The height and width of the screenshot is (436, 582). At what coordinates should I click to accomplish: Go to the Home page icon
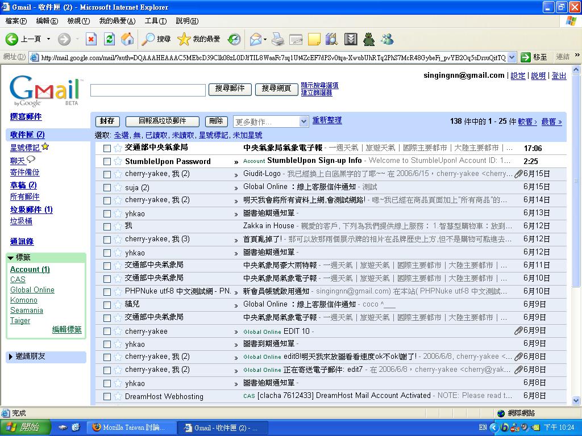tap(127, 39)
